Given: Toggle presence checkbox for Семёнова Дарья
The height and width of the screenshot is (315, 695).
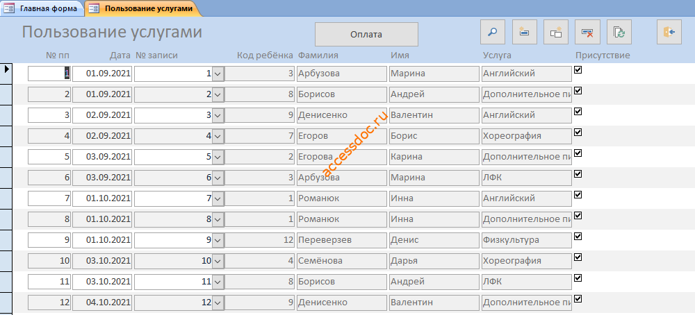Looking at the screenshot, I should click(x=578, y=257).
